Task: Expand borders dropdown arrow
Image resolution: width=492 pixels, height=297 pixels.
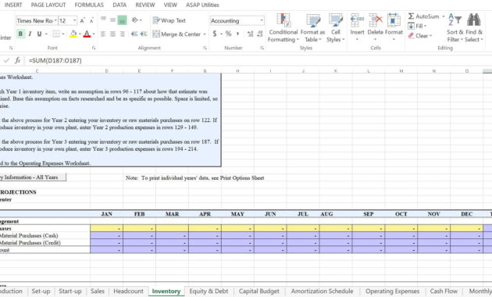Action: (63, 34)
